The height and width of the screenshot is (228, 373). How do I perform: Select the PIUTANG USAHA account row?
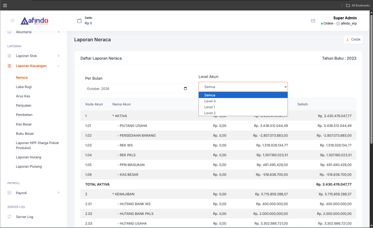(x=218, y=126)
